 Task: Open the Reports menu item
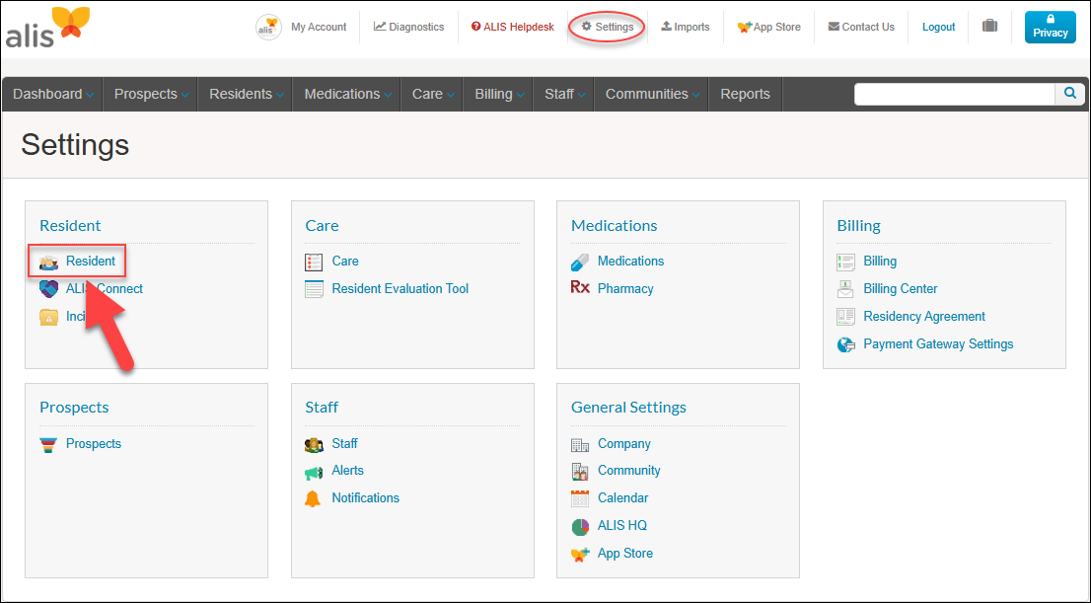click(x=745, y=94)
